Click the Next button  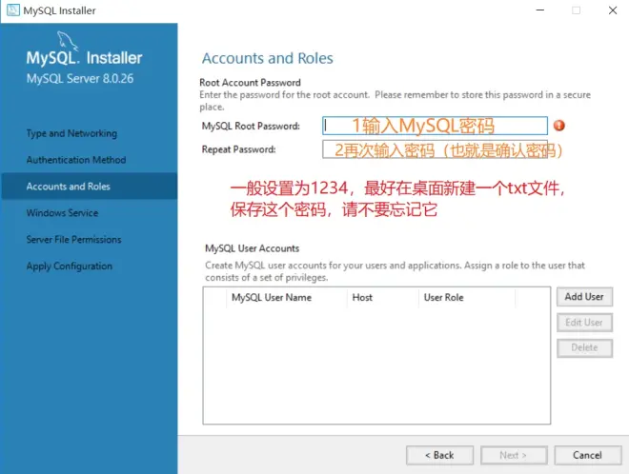point(514,455)
